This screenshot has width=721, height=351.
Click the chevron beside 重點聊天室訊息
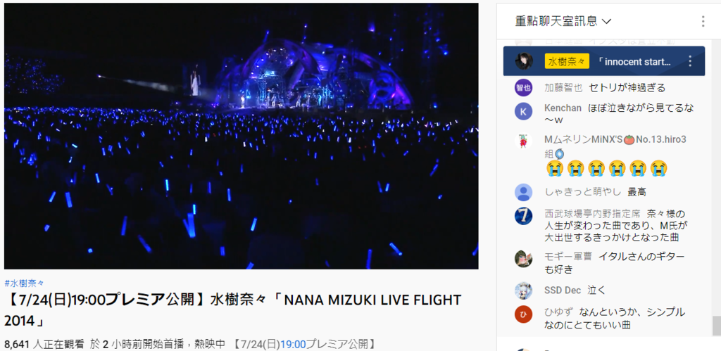click(x=606, y=21)
